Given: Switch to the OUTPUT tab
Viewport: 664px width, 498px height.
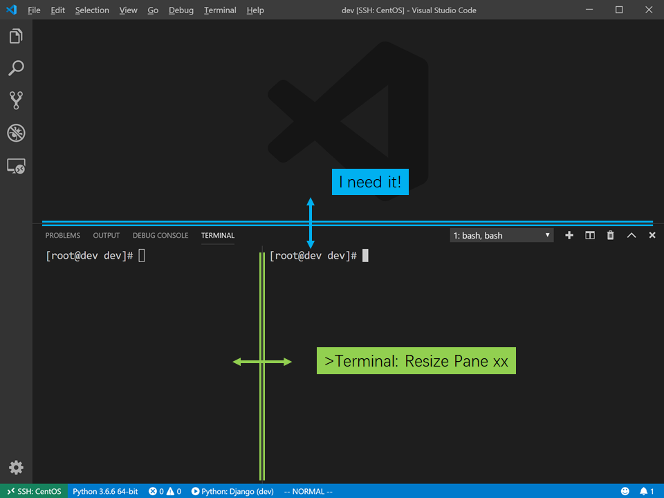Looking at the screenshot, I should [106, 236].
